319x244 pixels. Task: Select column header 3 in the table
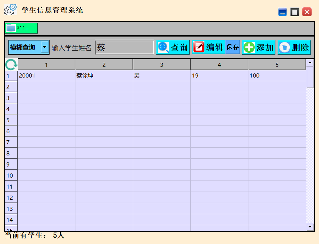(162, 64)
